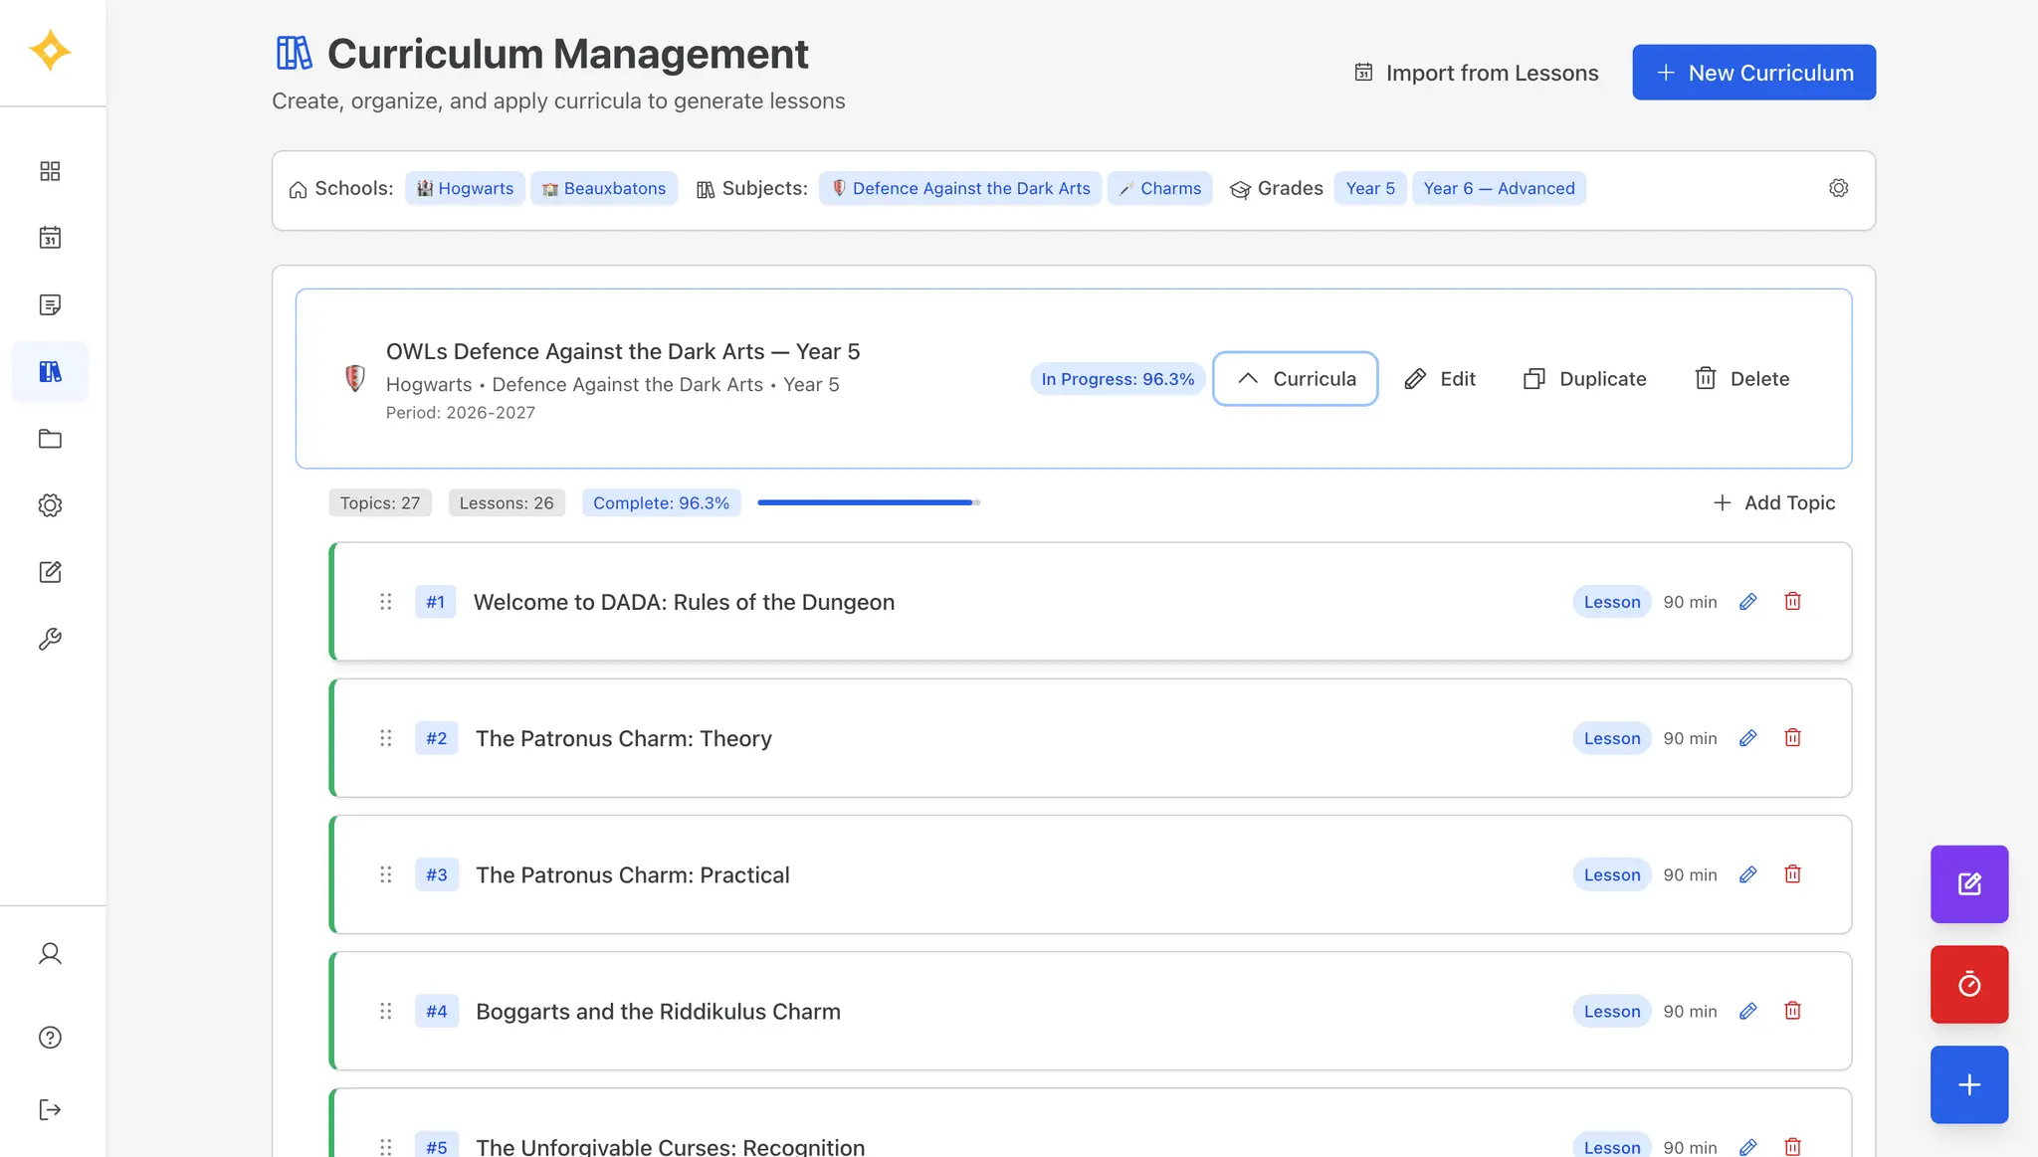Open the folder icon in sidebar

tap(50, 439)
